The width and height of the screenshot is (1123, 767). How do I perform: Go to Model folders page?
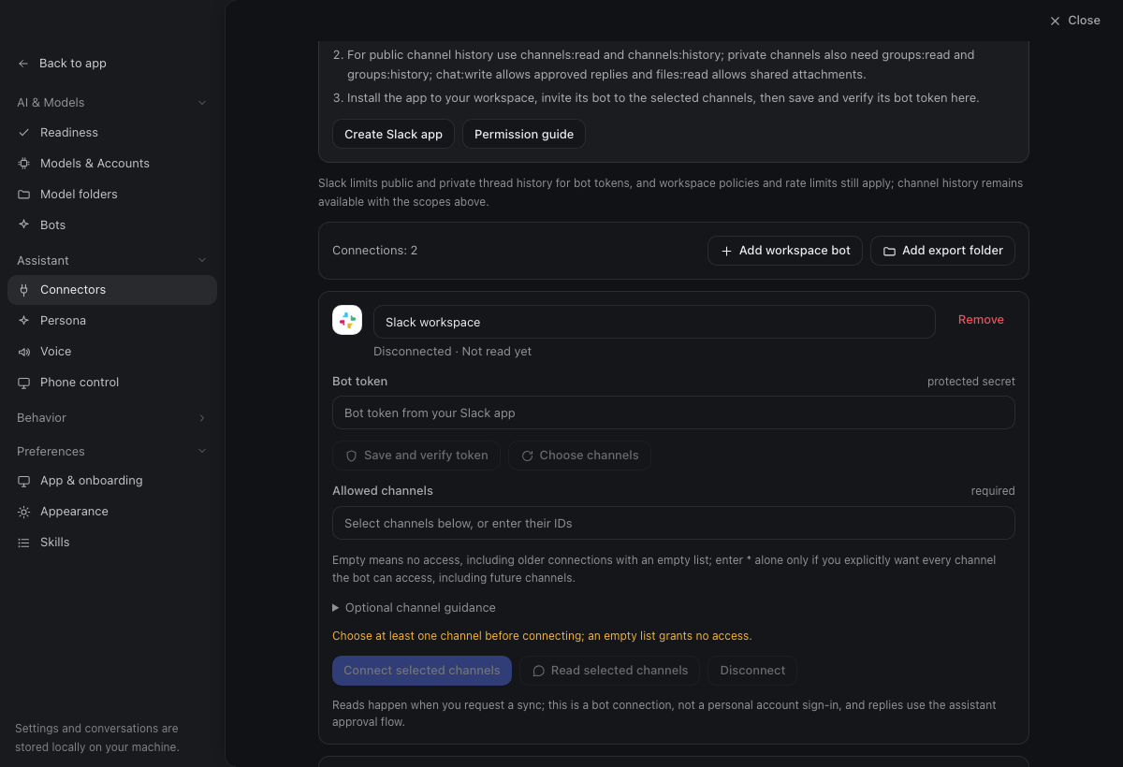pyautogui.click(x=112, y=195)
